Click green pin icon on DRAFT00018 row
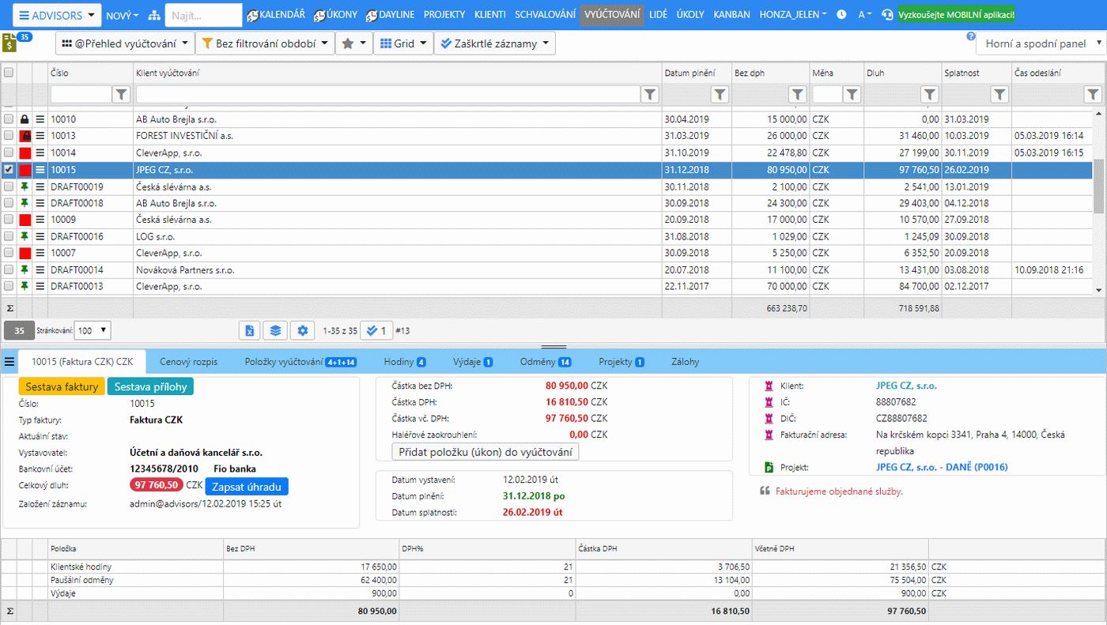 click(x=25, y=203)
